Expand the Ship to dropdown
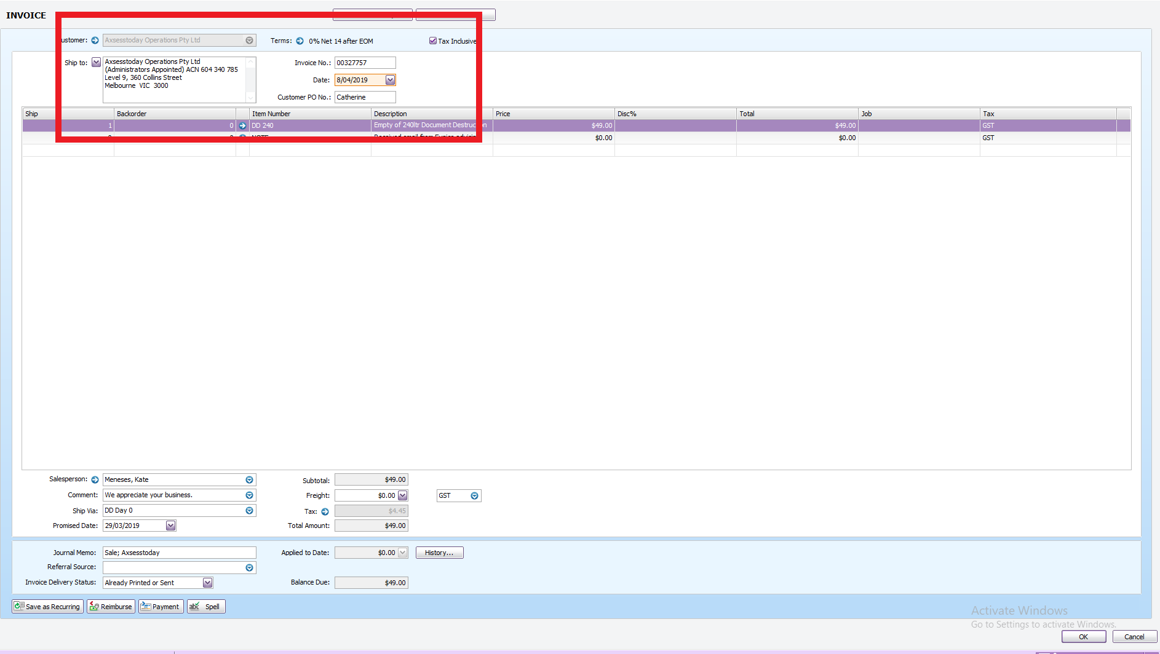Image resolution: width=1160 pixels, height=654 pixels. (96, 62)
